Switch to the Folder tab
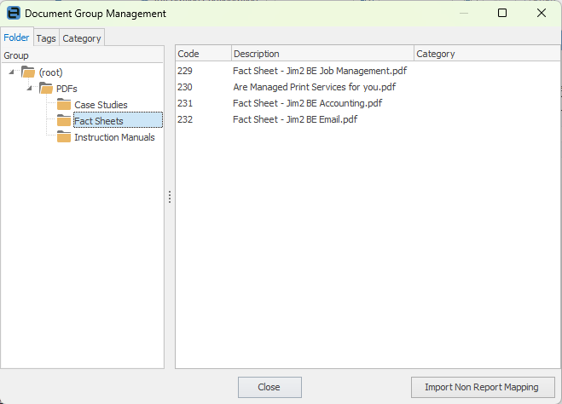Viewport: 562px width, 404px height. click(16, 38)
